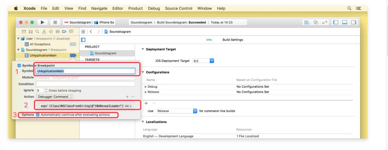Viewport: 388px width, 150px height.
Task: Toggle the Utilities panel visibility
Action: click(354, 22)
